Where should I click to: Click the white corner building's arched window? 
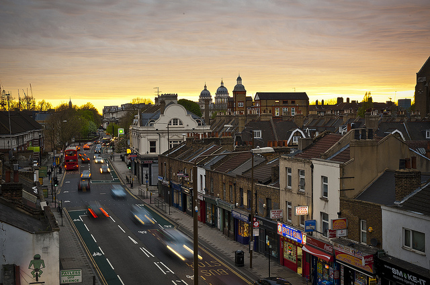[175, 122]
